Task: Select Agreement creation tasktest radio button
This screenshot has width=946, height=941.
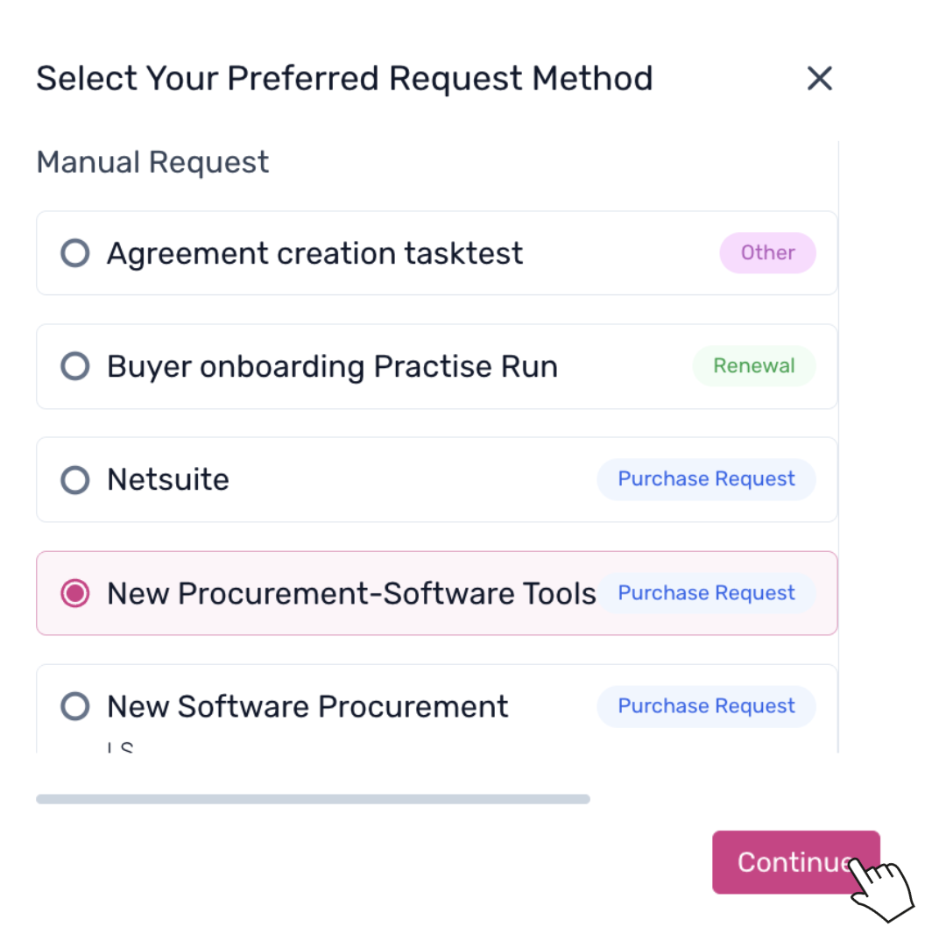Action: click(x=75, y=253)
